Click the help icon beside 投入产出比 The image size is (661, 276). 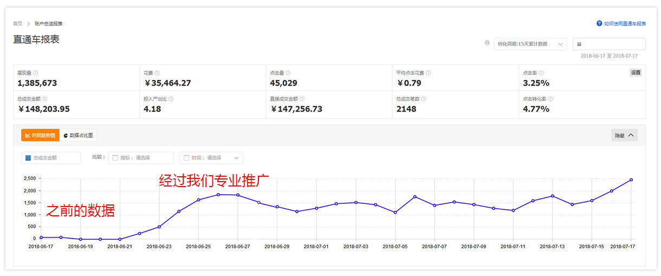(171, 99)
